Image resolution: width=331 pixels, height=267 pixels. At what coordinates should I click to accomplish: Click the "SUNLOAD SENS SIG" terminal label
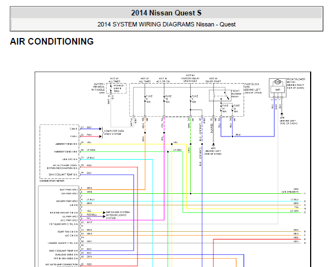coord(67,254)
